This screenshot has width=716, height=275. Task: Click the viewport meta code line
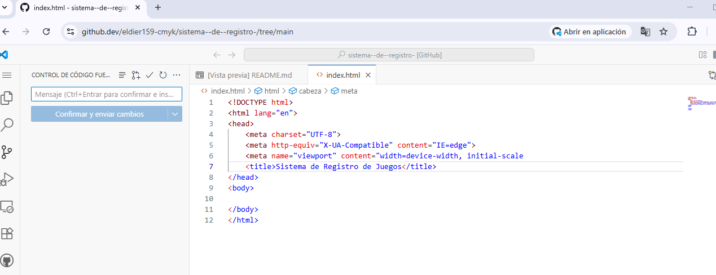(384, 156)
